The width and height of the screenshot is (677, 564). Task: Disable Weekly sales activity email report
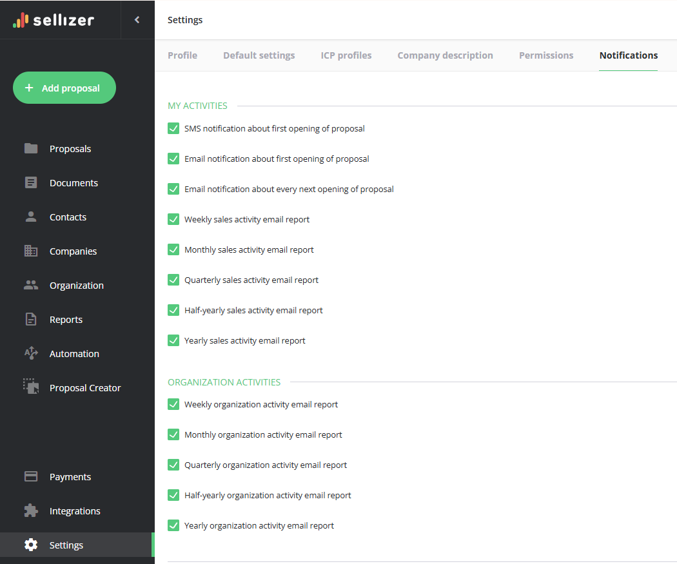pos(173,219)
